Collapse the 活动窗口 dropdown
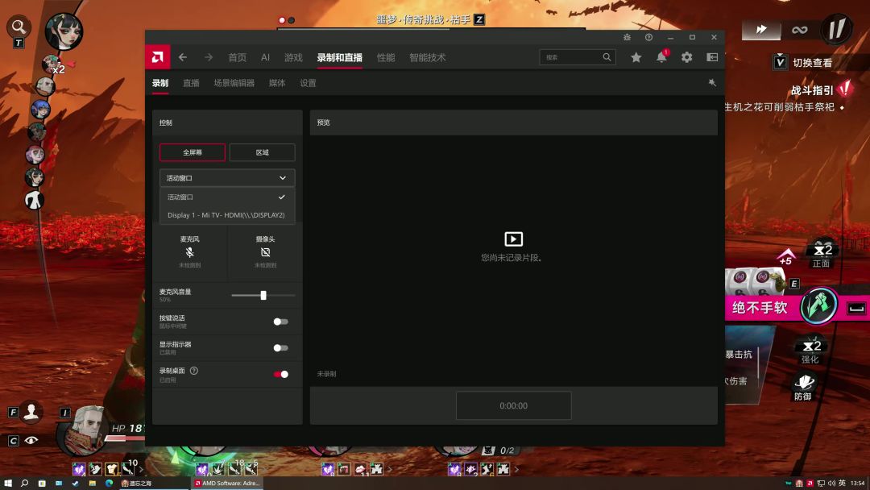Screen dimensions: 870x490 (x=227, y=178)
